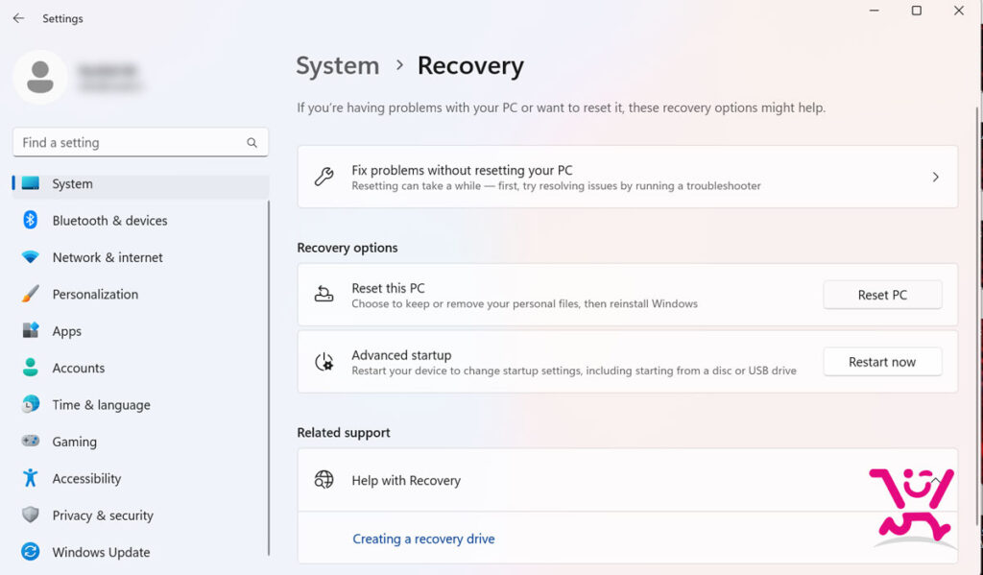This screenshot has height=575, width=983.
Task: Expand Fix problems without resetting chevron
Action: click(935, 177)
